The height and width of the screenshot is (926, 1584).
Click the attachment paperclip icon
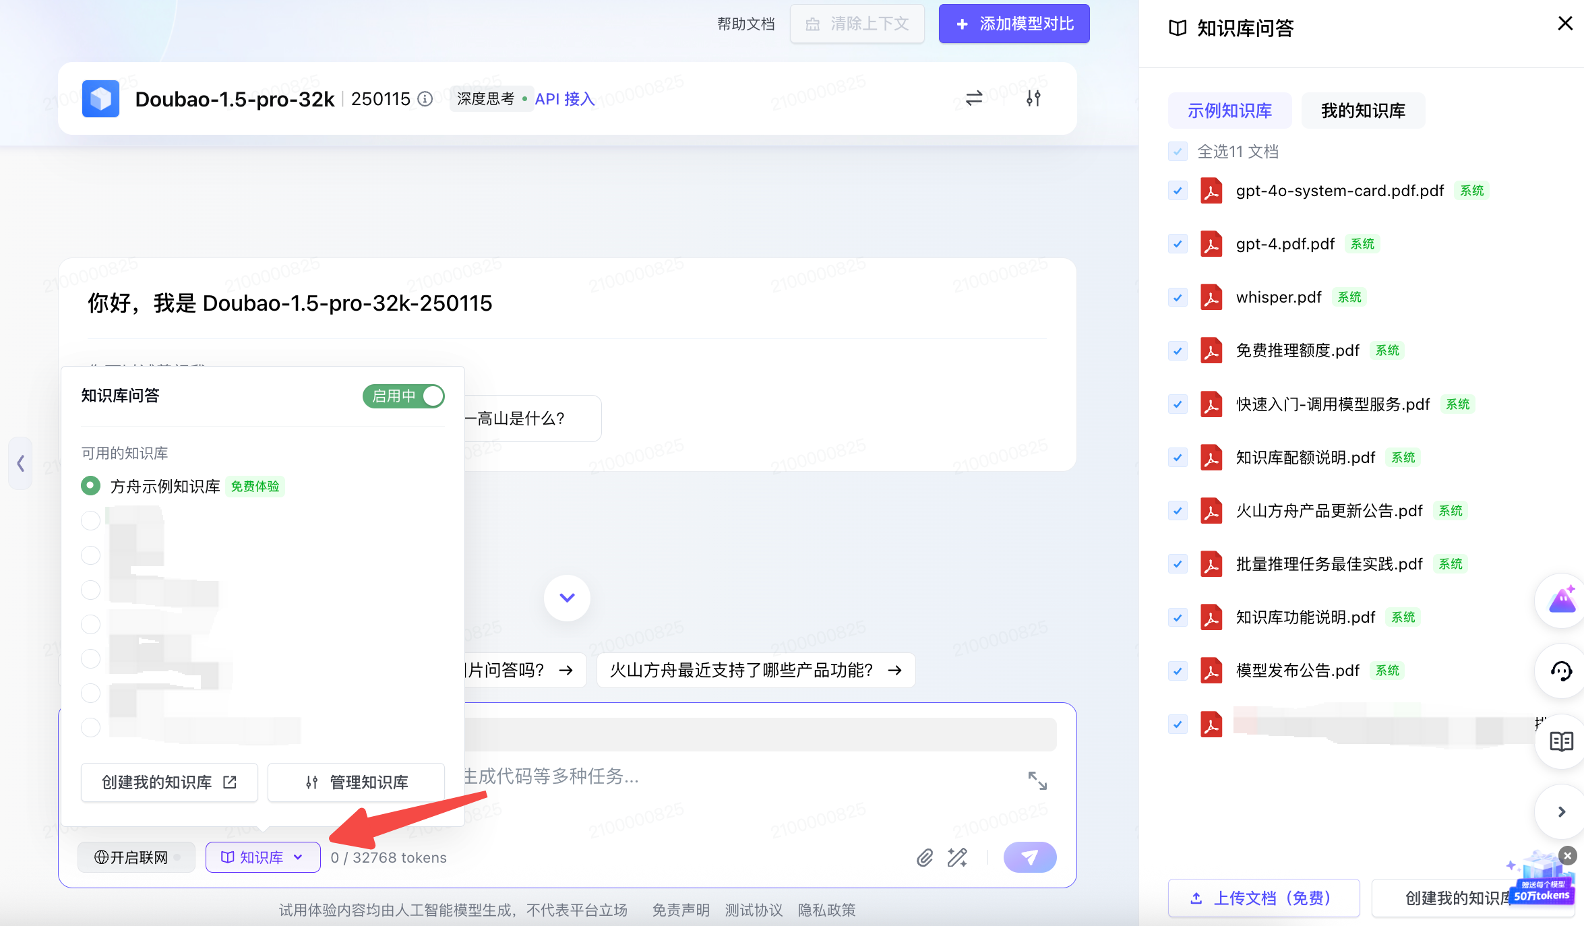925,857
